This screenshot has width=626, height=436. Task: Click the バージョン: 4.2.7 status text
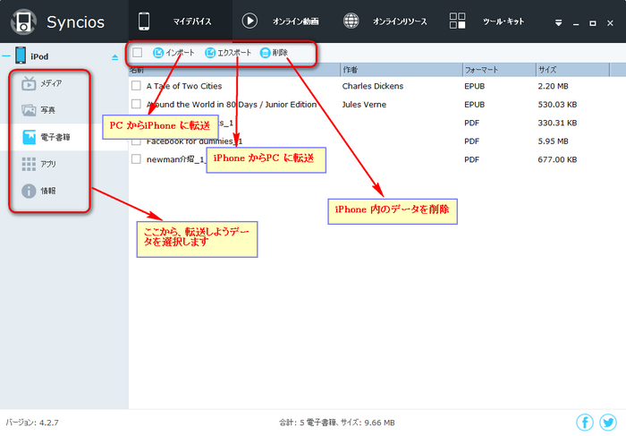[x=32, y=423]
